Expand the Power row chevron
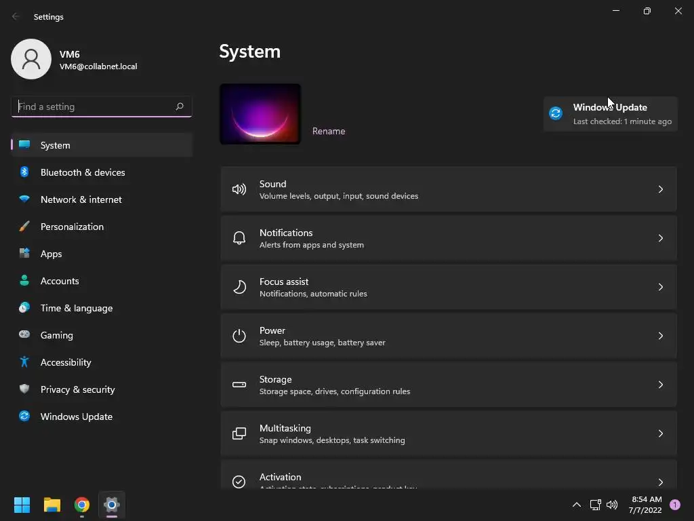 (660, 336)
